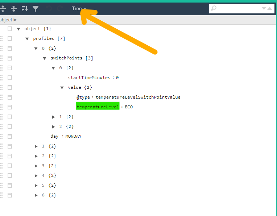The image size is (277, 216).
Task: Click the search magnifier icon
Action: click(214, 8)
